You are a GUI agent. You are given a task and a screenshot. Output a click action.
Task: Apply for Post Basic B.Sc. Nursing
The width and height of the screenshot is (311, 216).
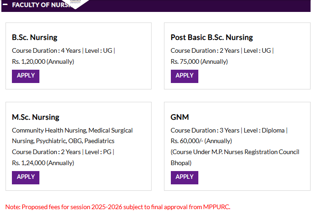point(184,76)
